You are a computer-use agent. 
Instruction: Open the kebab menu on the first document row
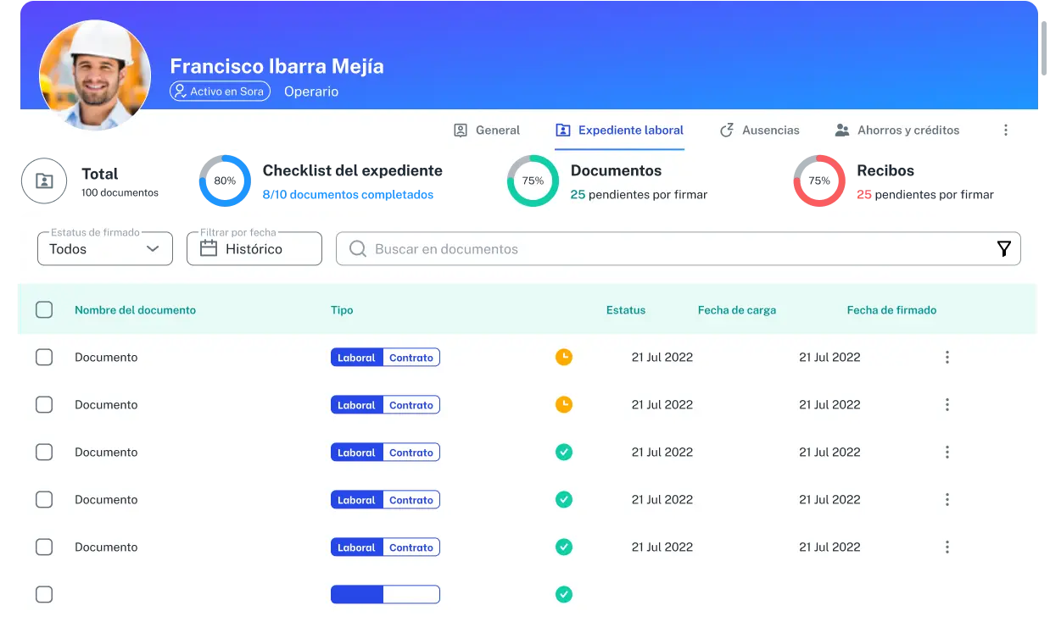coord(947,357)
